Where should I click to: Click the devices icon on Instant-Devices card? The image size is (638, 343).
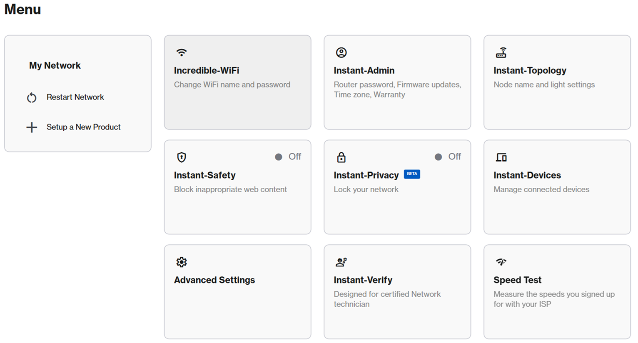pos(501,157)
